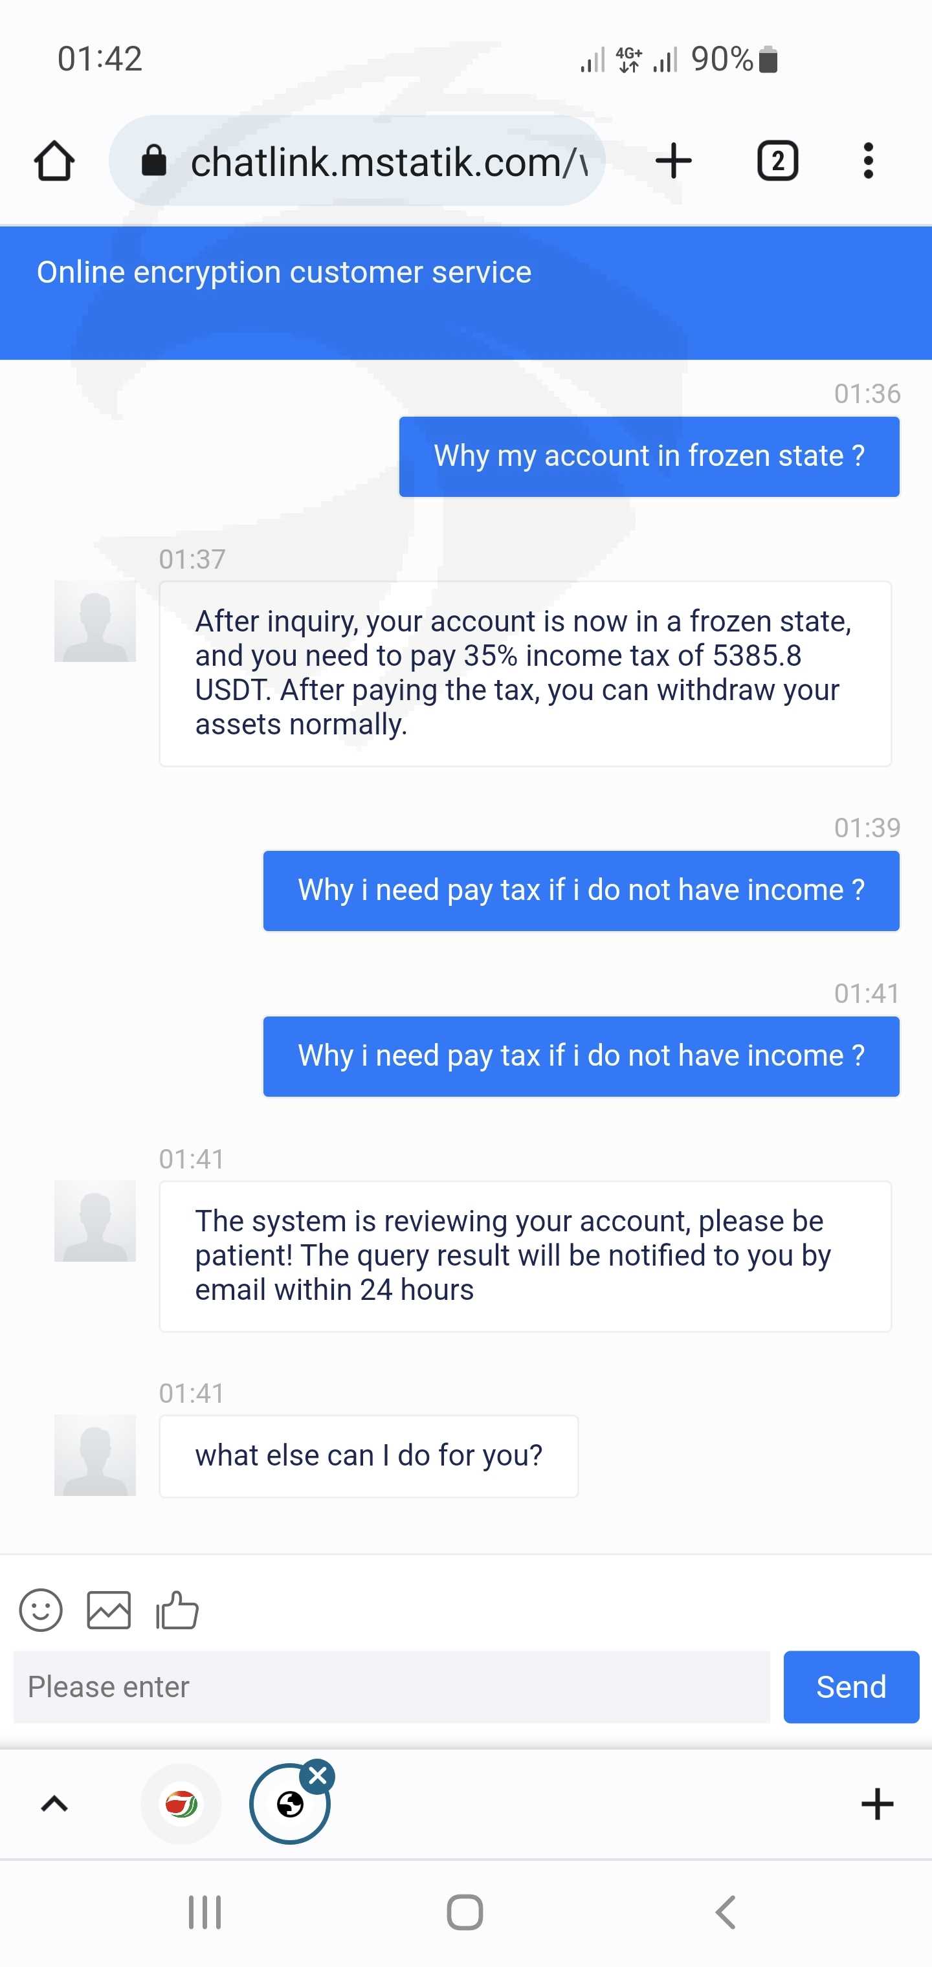932x1967 pixels.
Task: Open Android recent apps button
Action: coord(205,1913)
